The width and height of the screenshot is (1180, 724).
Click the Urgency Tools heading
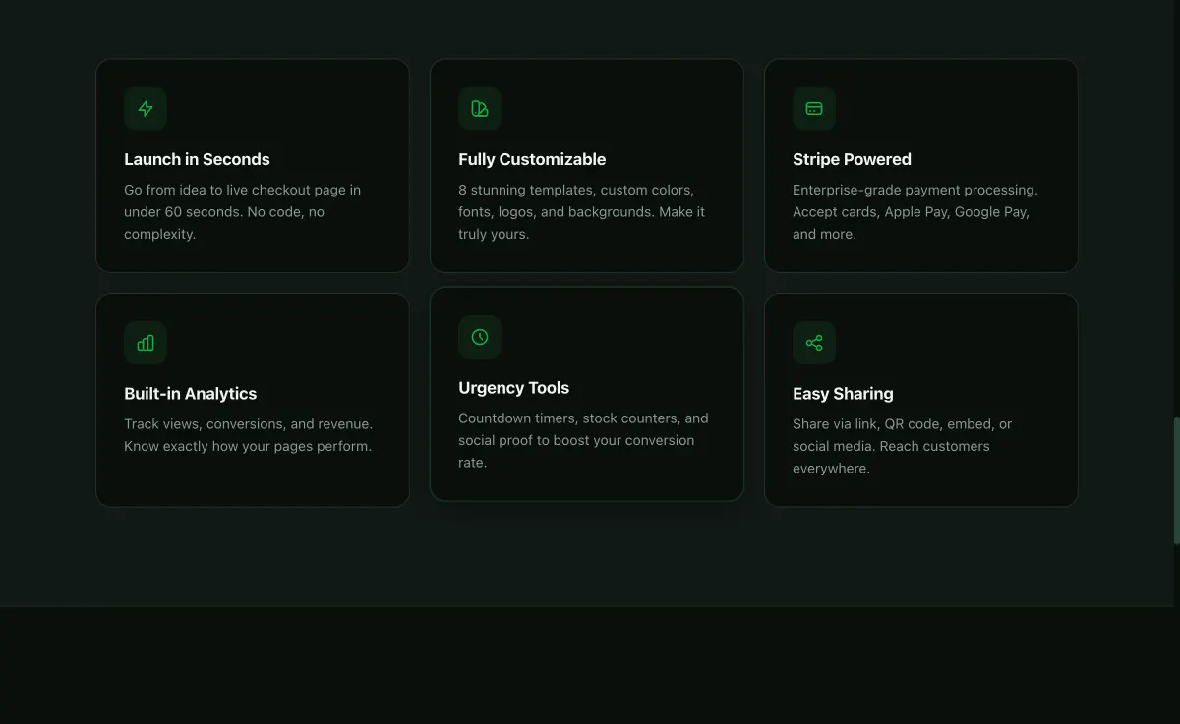(x=513, y=388)
